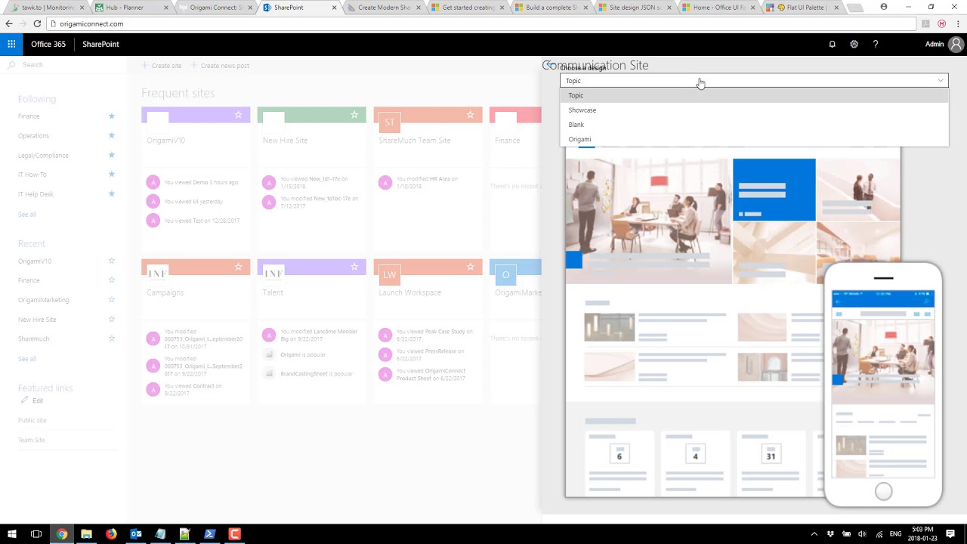This screenshot has height=544, width=967.
Task: Open Firefox on taskbar
Action: pyautogui.click(x=111, y=534)
